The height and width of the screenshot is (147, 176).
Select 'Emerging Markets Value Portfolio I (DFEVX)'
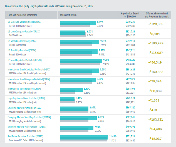coord(27,127)
